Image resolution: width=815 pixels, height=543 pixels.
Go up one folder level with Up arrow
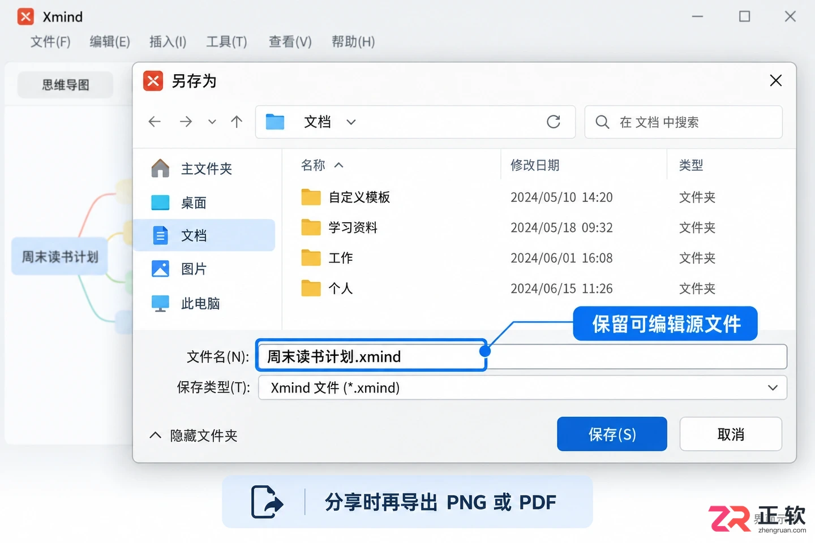click(x=237, y=122)
